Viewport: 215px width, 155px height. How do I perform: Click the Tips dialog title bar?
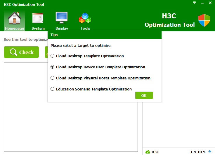pyautogui.click(x=105, y=35)
